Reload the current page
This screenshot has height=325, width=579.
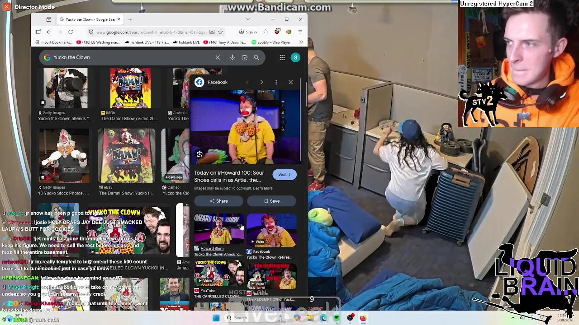point(71,32)
